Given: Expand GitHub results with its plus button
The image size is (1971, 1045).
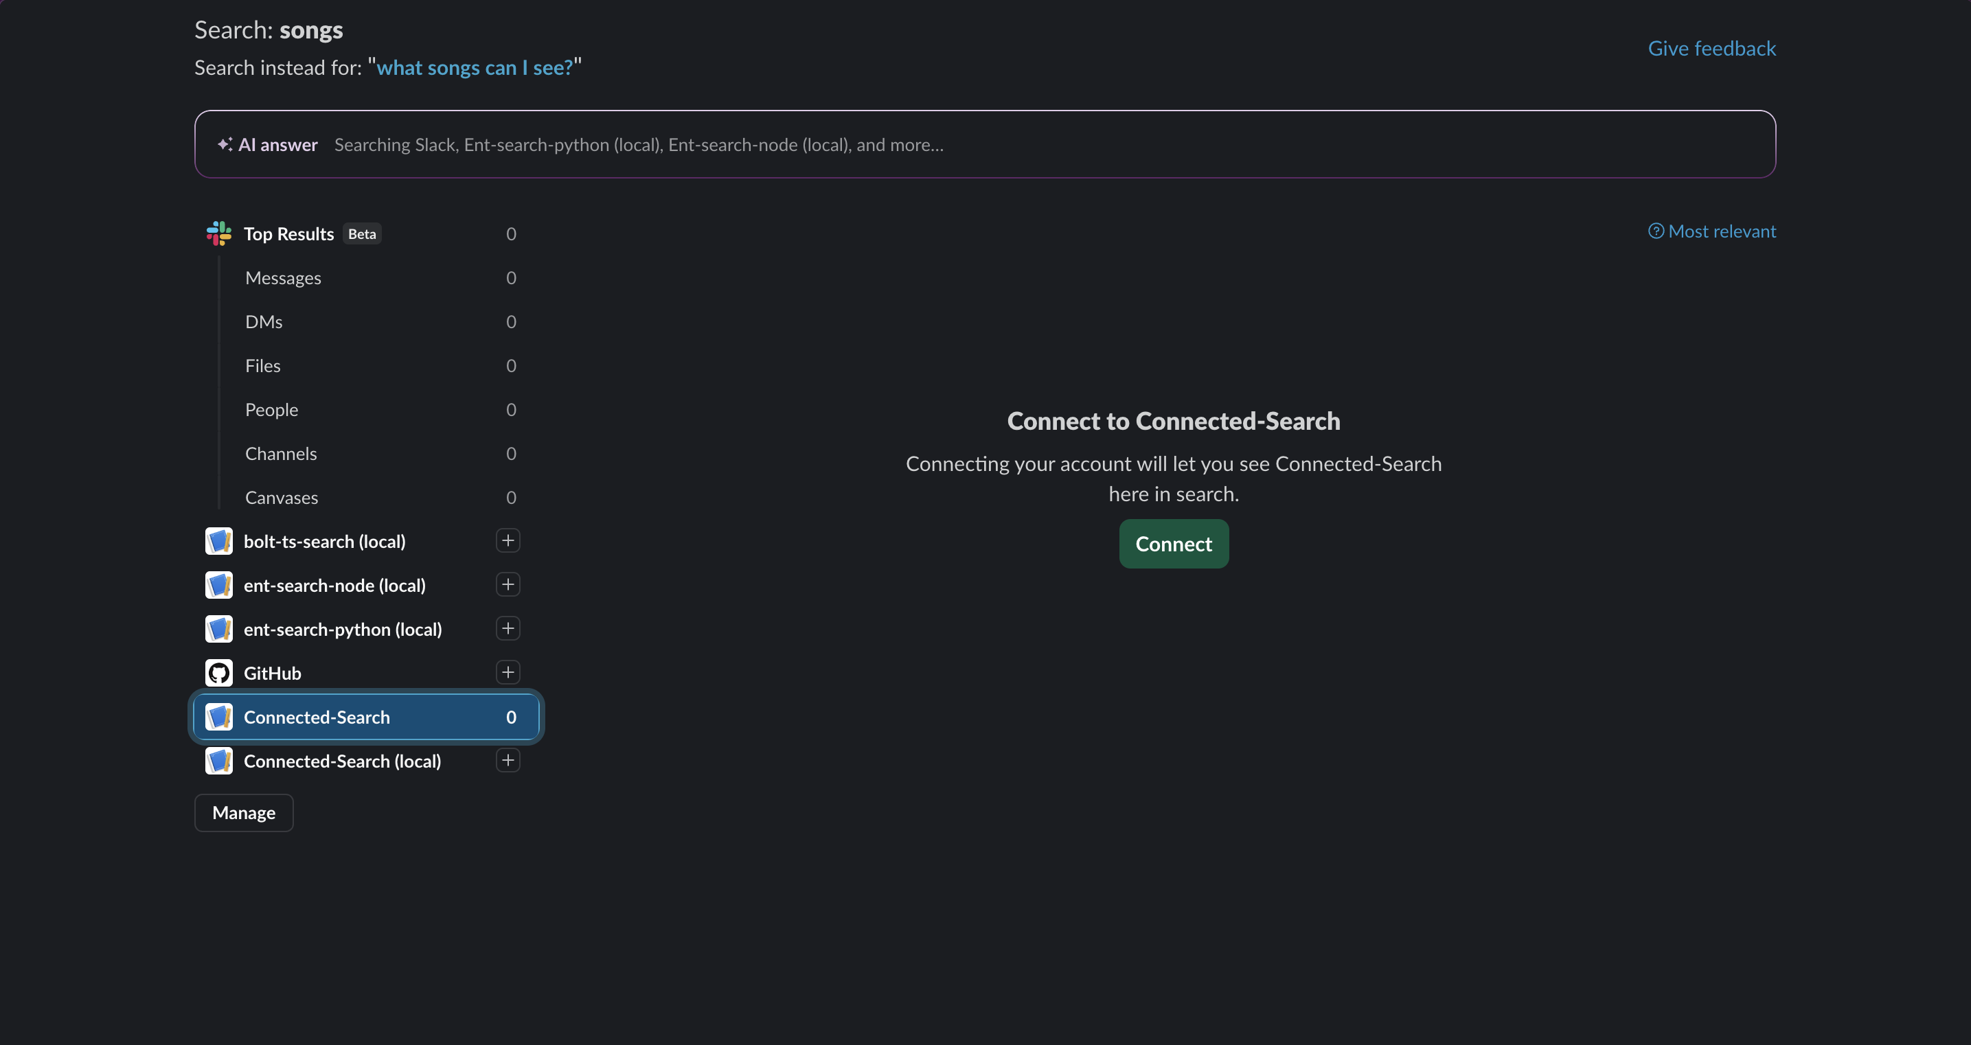Looking at the screenshot, I should [x=508, y=673].
